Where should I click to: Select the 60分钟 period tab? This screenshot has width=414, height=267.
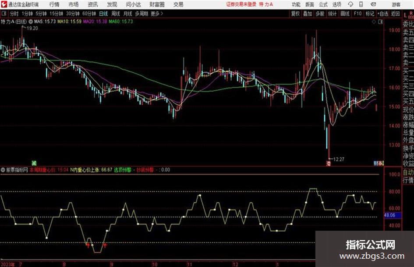tap(89, 14)
